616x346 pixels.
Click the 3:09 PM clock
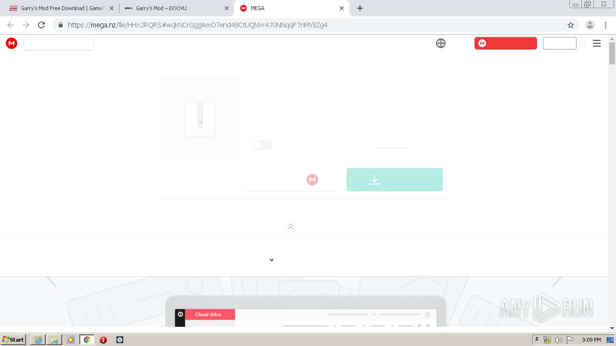pyautogui.click(x=591, y=340)
